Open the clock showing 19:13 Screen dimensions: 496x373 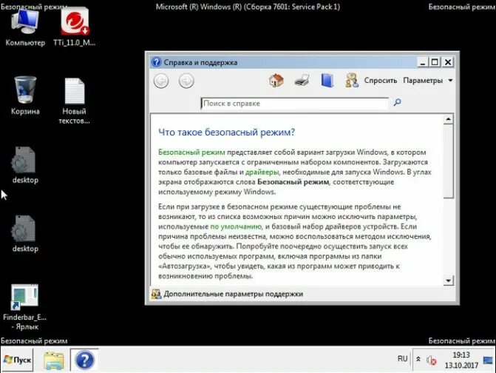click(x=461, y=360)
